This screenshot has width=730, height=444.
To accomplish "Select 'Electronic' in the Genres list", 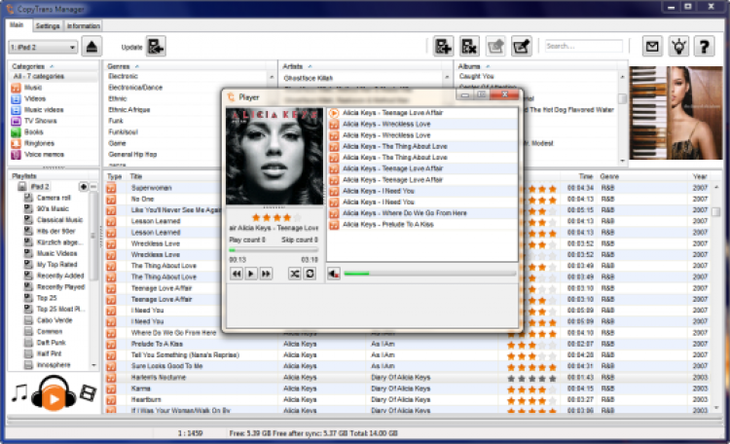I will pyautogui.click(x=123, y=76).
